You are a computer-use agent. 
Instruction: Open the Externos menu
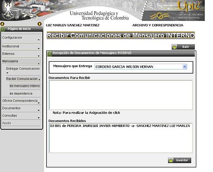point(8,54)
